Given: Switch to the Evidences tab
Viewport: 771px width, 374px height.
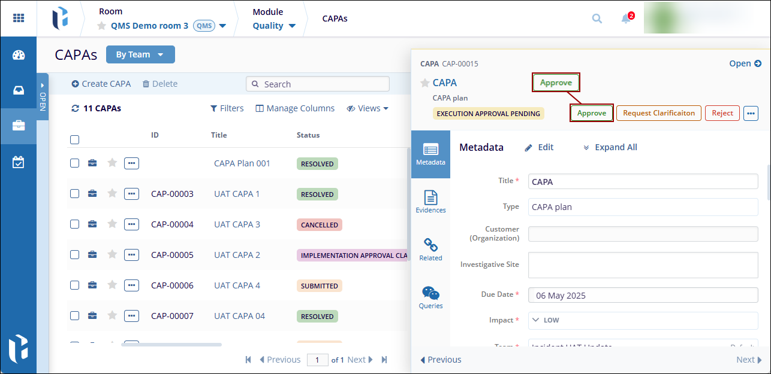Looking at the screenshot, I should 430,202.
